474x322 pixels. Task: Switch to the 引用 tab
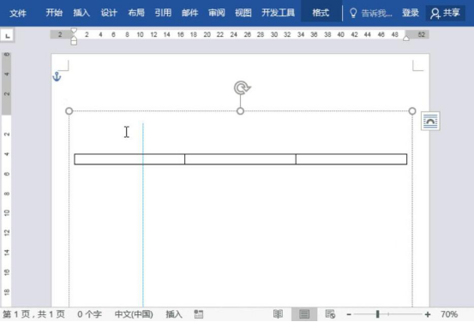tap(163, 13)
